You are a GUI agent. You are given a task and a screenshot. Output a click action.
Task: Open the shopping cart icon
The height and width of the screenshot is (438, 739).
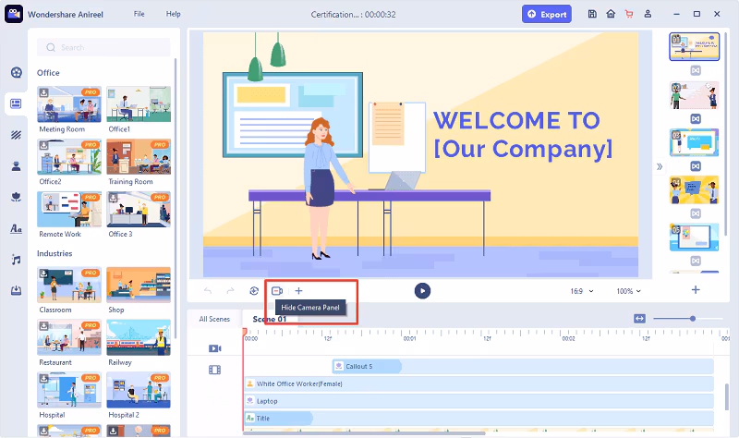coord(629,14)
